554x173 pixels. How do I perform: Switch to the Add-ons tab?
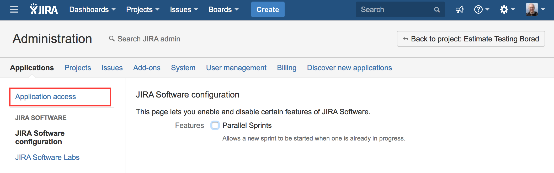point(147,68)
